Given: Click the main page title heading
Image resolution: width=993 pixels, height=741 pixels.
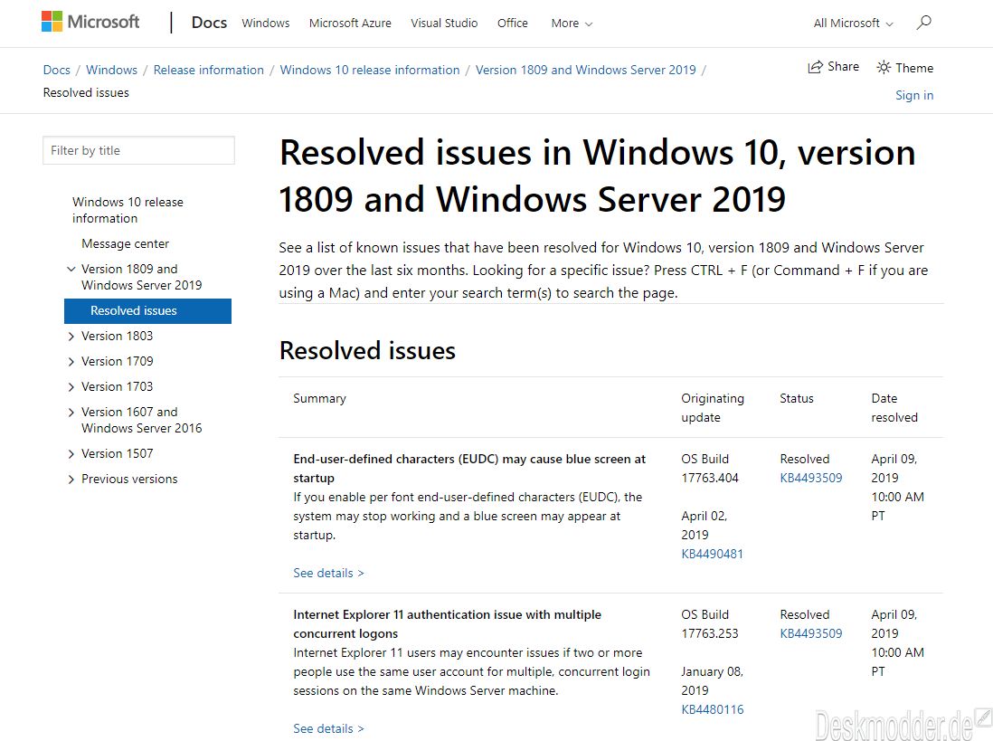Looking at the screenshot, I should click(597, 176).
